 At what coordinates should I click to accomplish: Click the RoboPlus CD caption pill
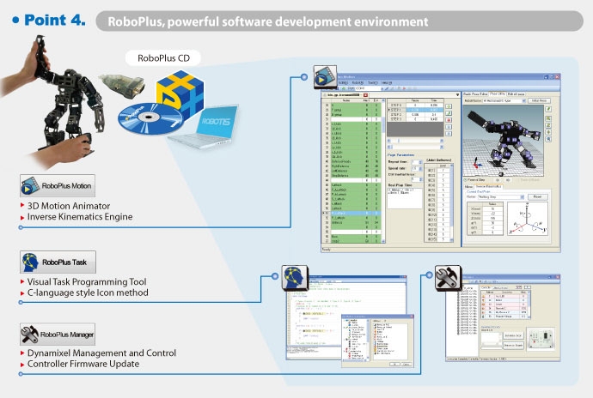(163, 58)
